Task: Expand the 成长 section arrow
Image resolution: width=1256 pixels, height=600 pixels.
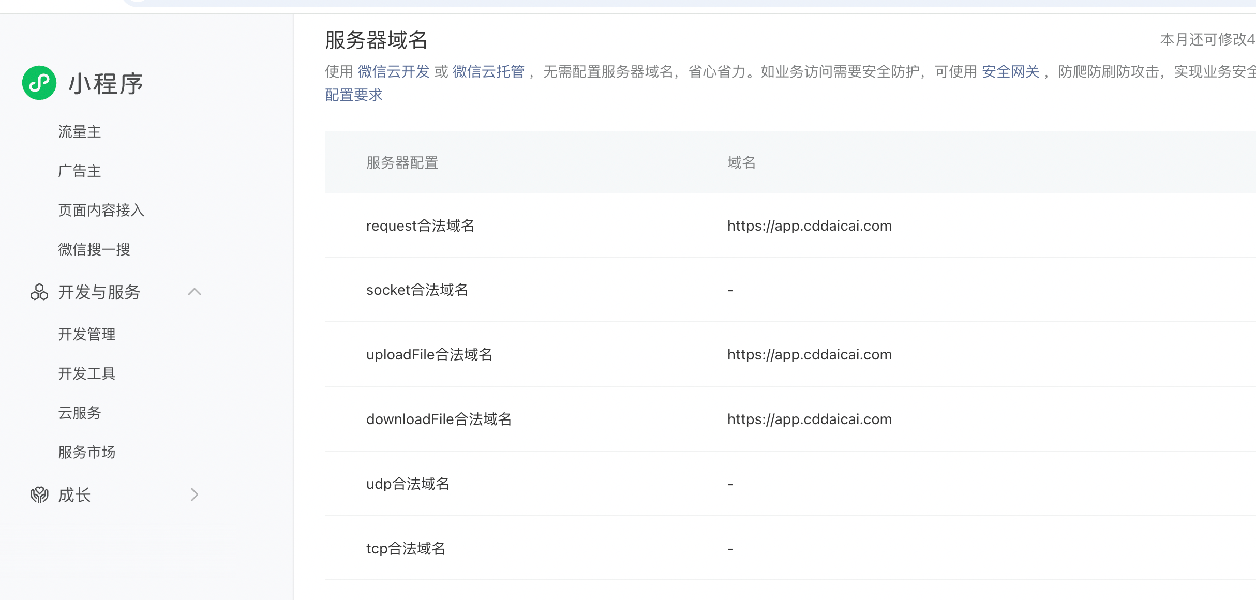Action: [194, 495]
